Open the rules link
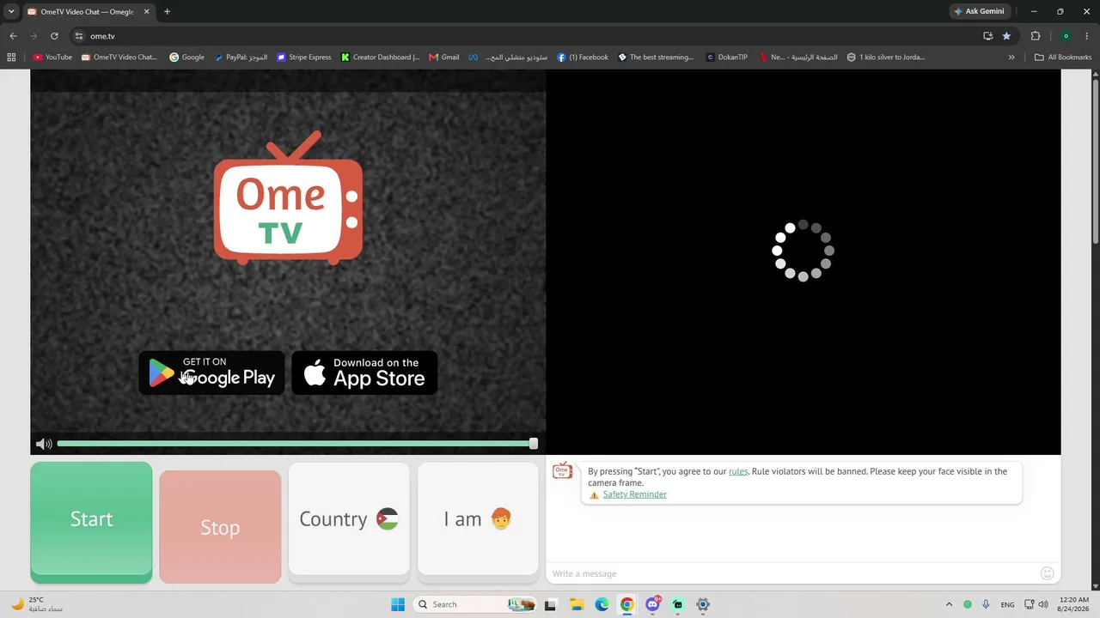Viewport: 1100px width, 618px height. pyautogui.click(x=738, y=471)
